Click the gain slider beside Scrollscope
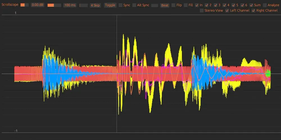 point(24,5)
